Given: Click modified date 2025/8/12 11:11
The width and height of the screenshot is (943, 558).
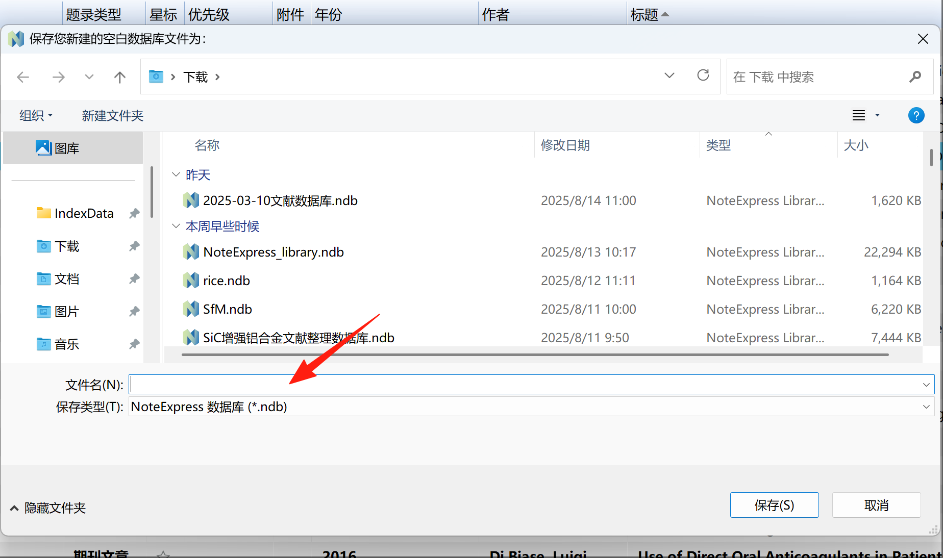Looking at the screenshot, I should pos(588,281).
